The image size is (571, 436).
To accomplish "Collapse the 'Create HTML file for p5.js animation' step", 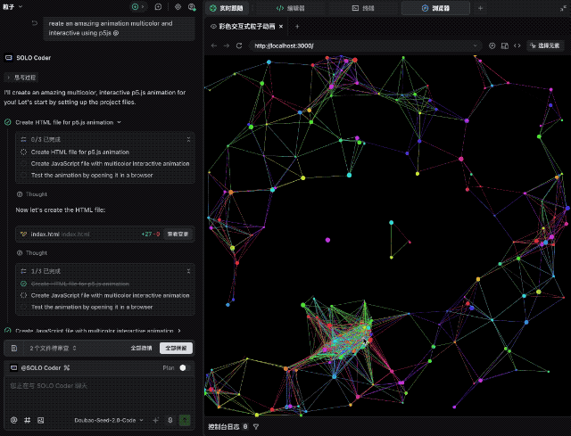I will [x=120, y=122].
